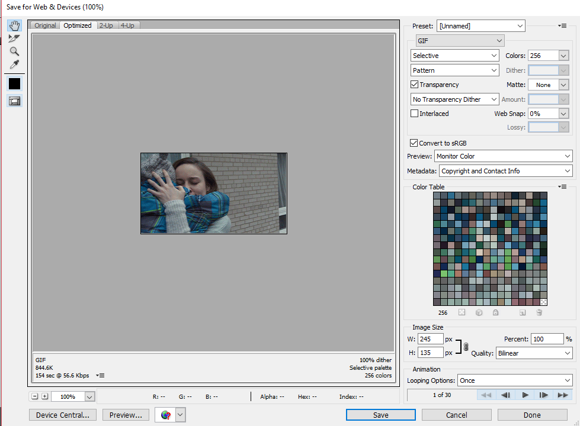Open the Bilinear quality dropdown
This screenshot has width=580, height=426.
tap(534, 353)
